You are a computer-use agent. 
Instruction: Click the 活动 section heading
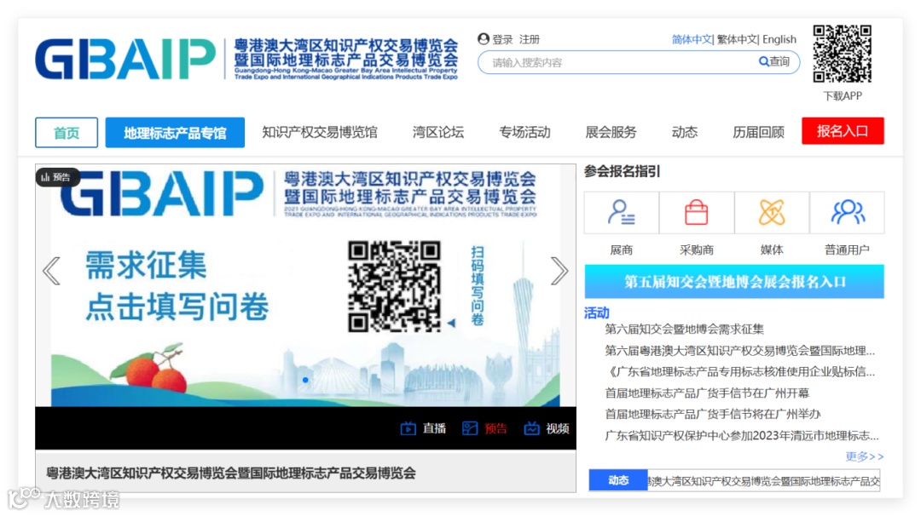[597, 312]
